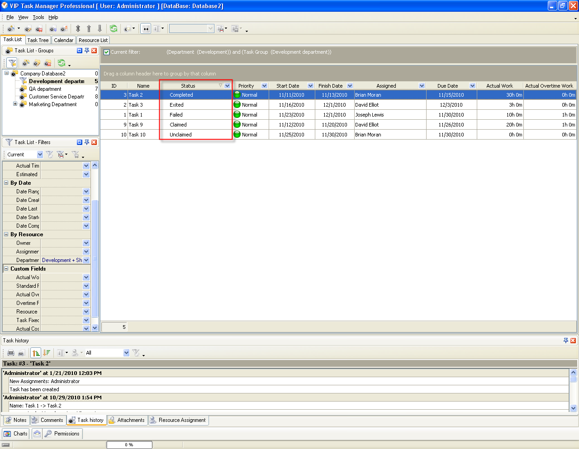Select QA department in the groups tree
Screen dimensions: 579x449
pos(45,89)
